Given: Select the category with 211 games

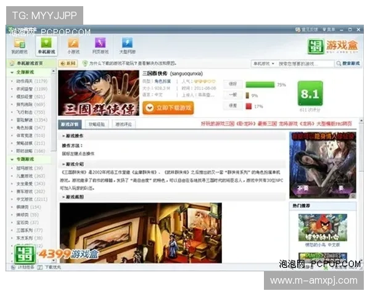Looking at the screenshot, I should click(x=30, y=143).
